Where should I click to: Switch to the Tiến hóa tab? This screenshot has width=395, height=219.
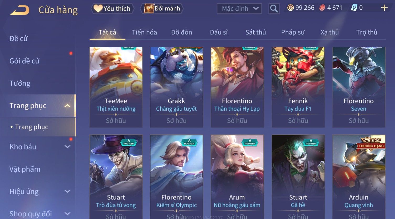tap(144, 32)
